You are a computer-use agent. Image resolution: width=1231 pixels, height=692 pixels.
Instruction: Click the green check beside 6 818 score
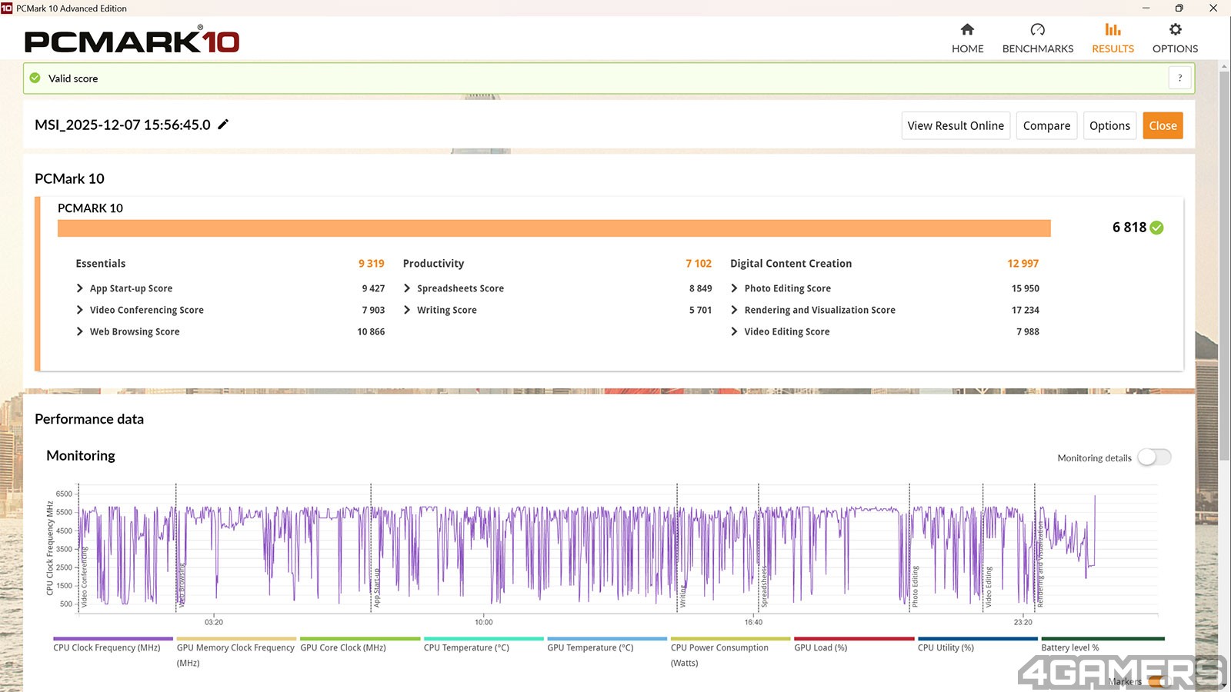click(1156, 228)
